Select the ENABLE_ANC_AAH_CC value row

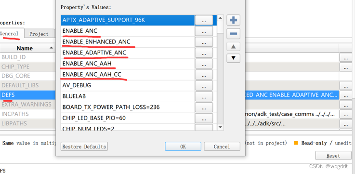128,75
